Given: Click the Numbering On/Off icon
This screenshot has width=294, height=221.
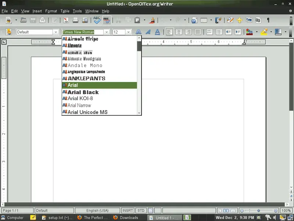Looking at the screenshot, I should click(x=209, y=32).
